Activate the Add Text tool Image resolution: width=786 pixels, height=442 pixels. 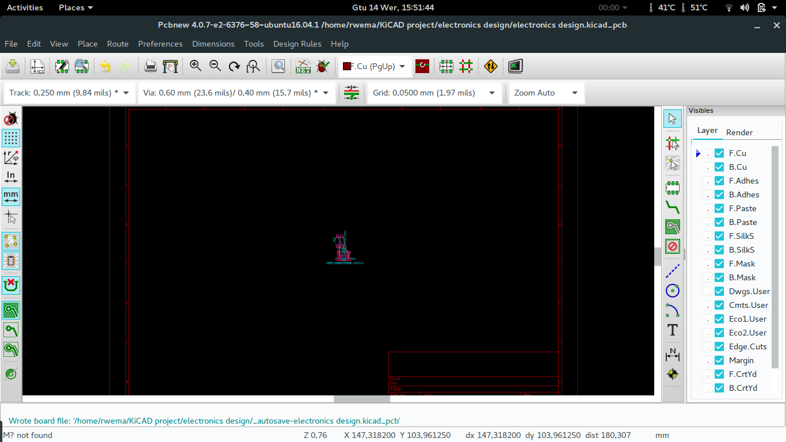(x=672, y=330)
